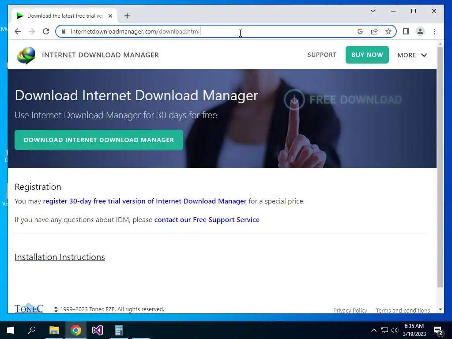Open taskbar search magnifier
The height and width of the screenshot is (339, 452).
click(x=32, y=330)
